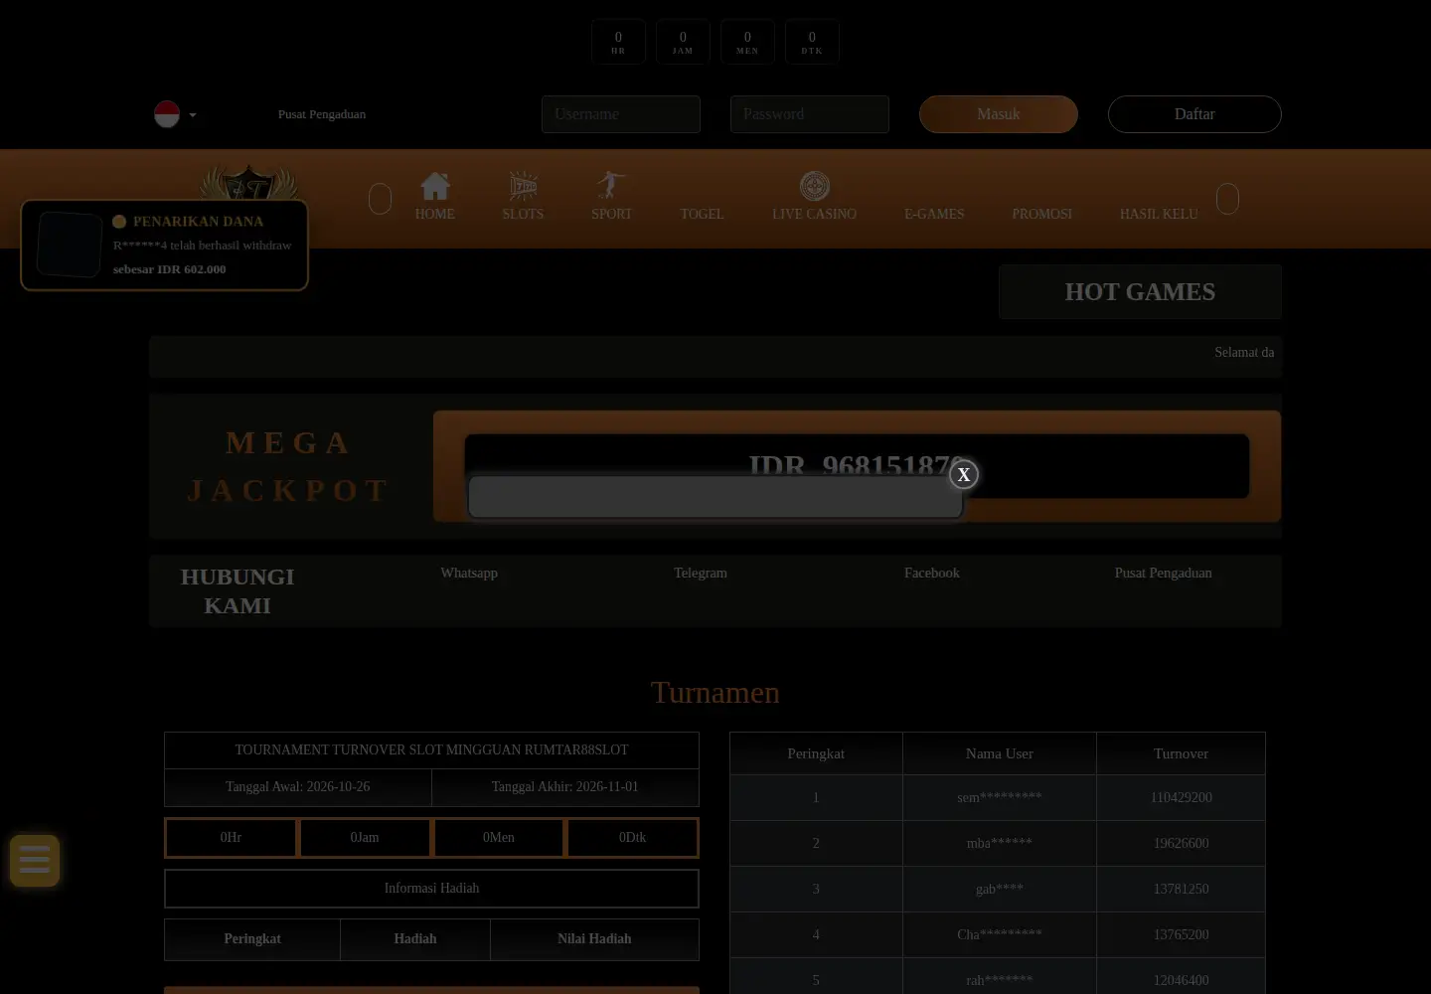The width and height of the screenshot is (1431, 994).
Task: Go to the Togel menu
Action: click(x=702, y=214)
